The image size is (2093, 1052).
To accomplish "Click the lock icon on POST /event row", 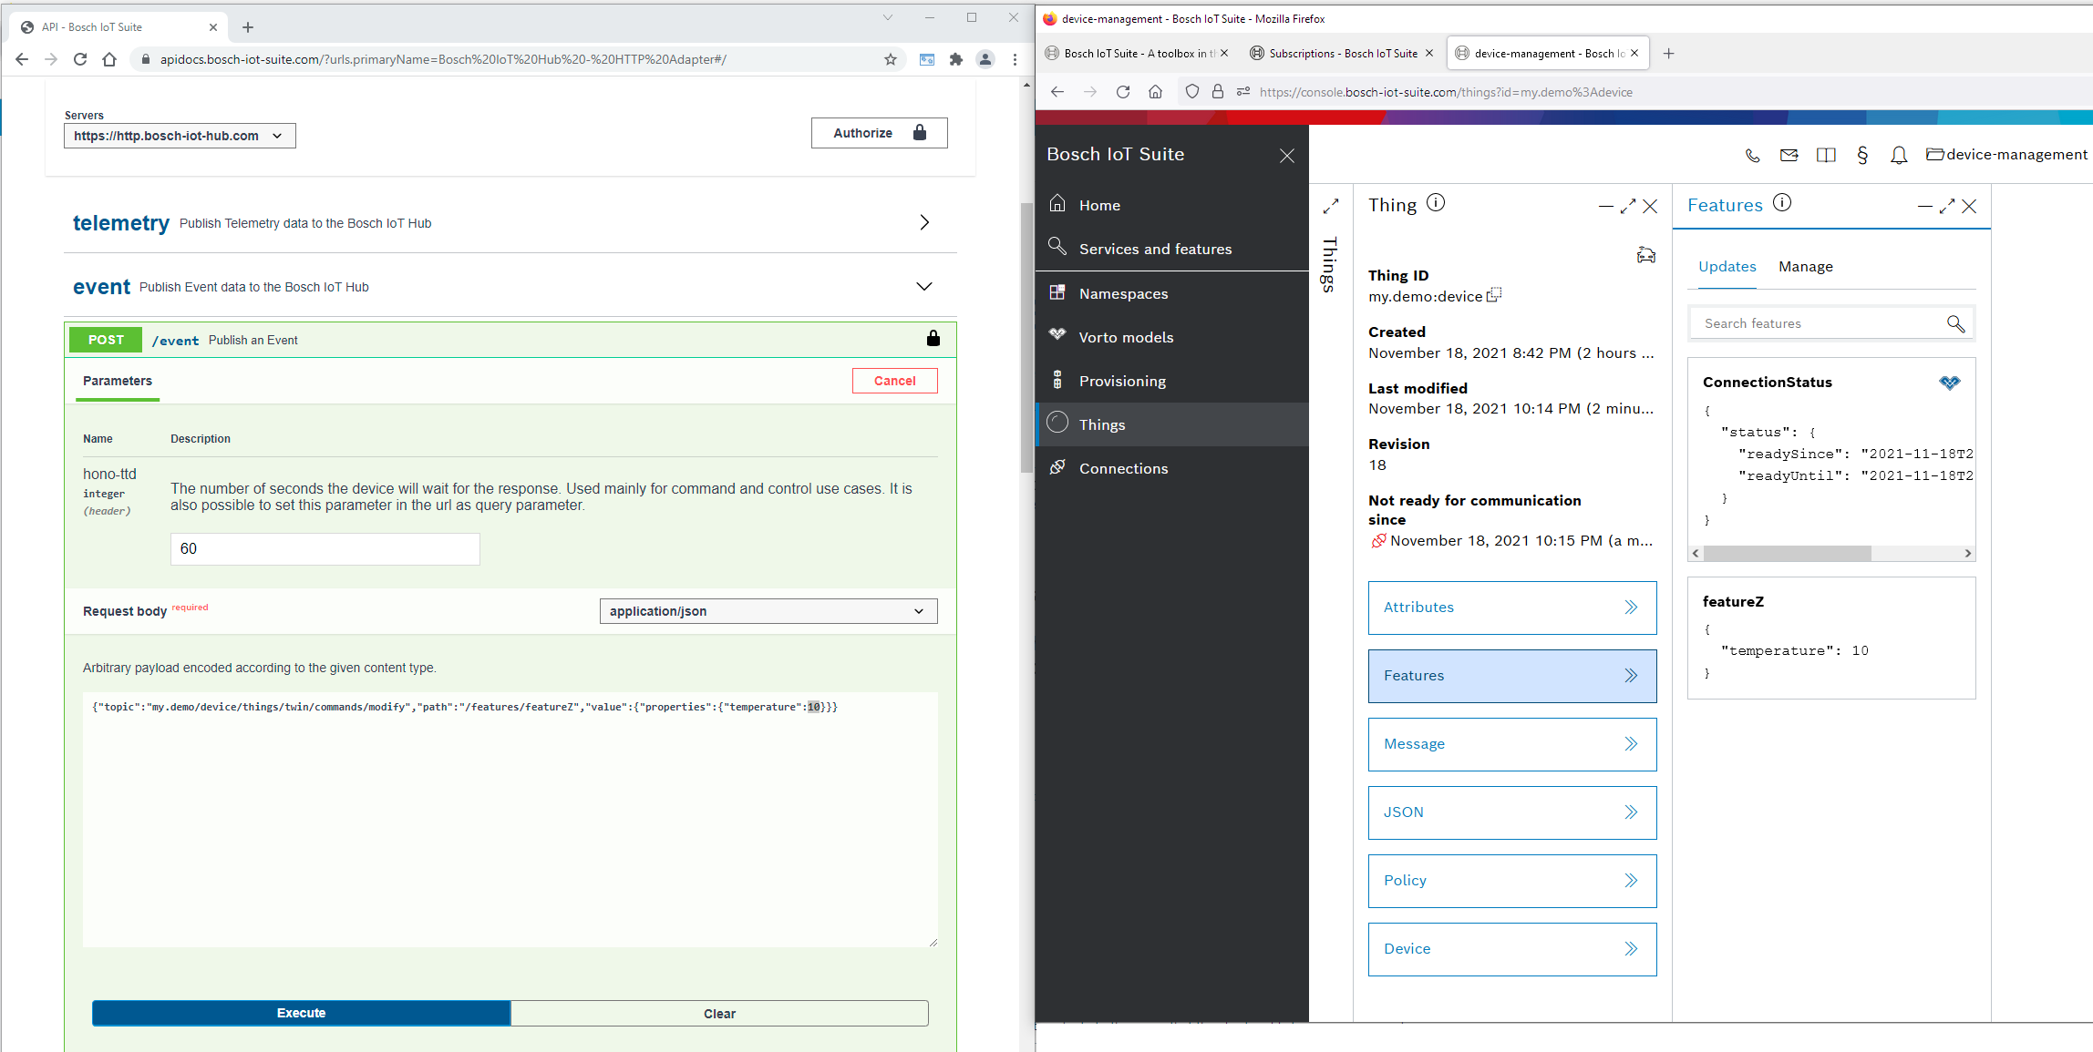I will (x=933, y=339).
